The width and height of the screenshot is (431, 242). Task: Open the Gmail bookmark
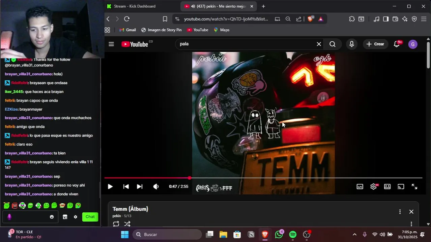tap(127, 30)
